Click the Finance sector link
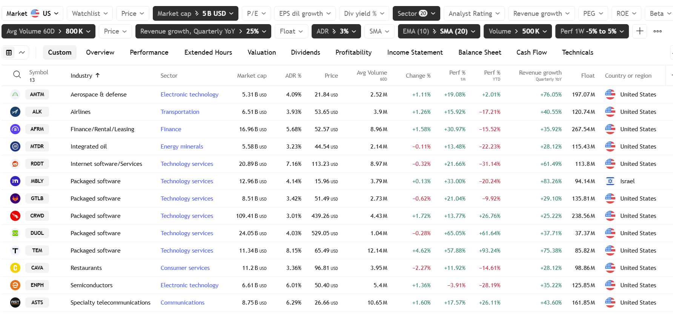Screen dimensions: 673x314 point(171,129)
